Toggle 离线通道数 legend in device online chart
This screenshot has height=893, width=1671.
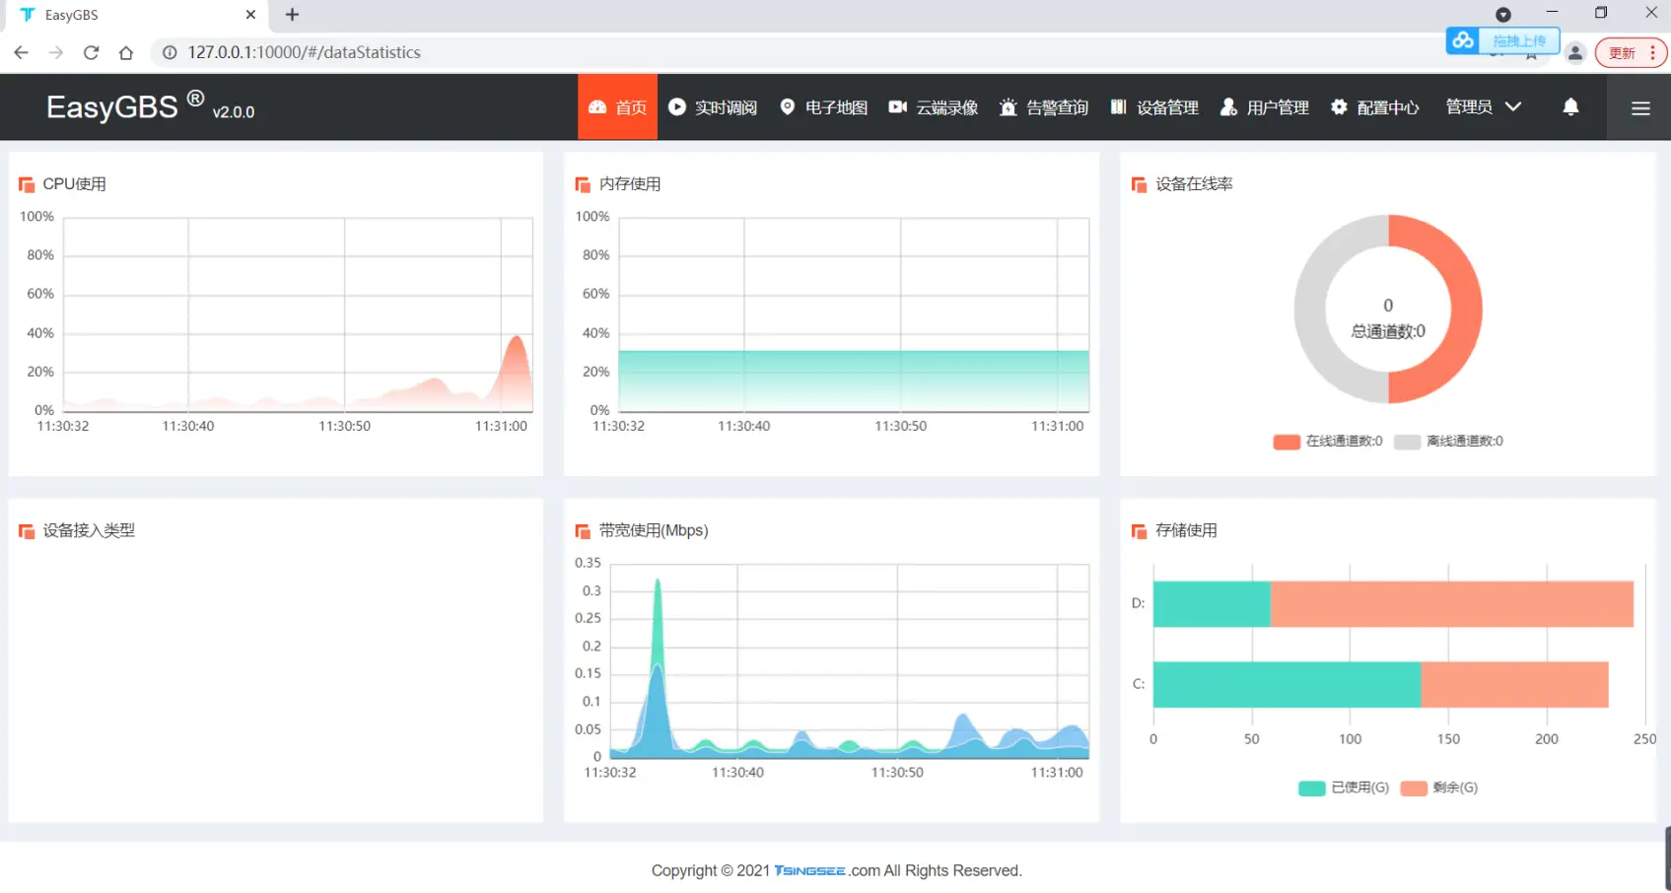point(1448,442)
